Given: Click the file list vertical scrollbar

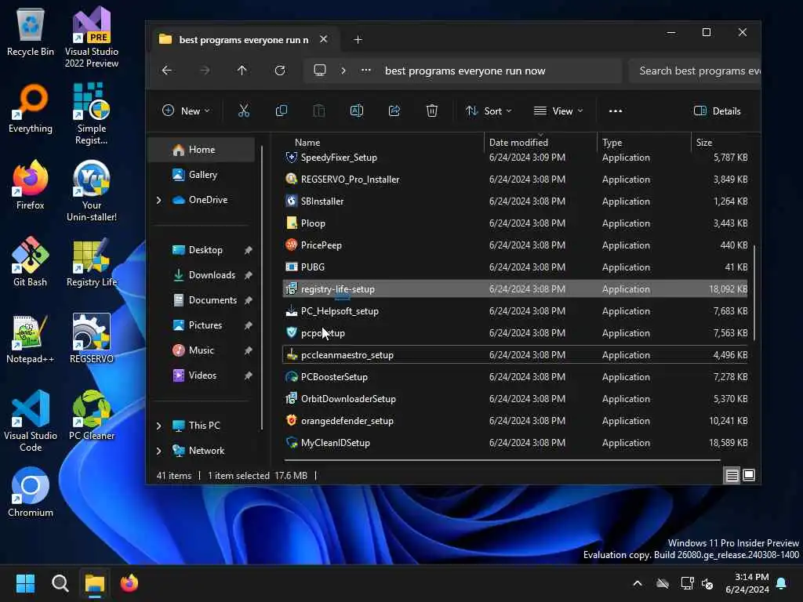Looking at the screenshot, I should (754, 293).
